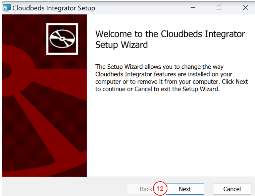Click Next to continue setup
This screenshot has width=255, height=196.
[x=185, y=189]
